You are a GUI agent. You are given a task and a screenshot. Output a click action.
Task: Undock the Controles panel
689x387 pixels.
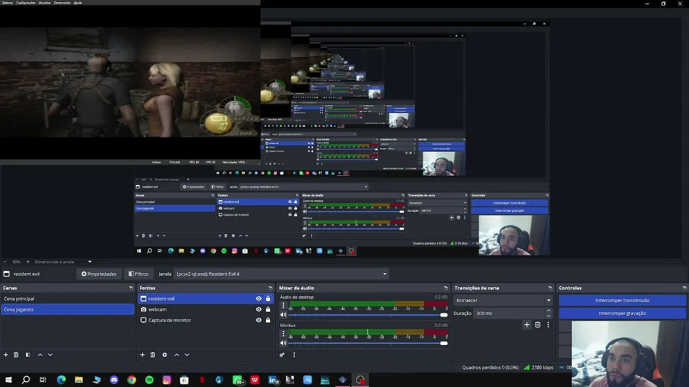684,288
